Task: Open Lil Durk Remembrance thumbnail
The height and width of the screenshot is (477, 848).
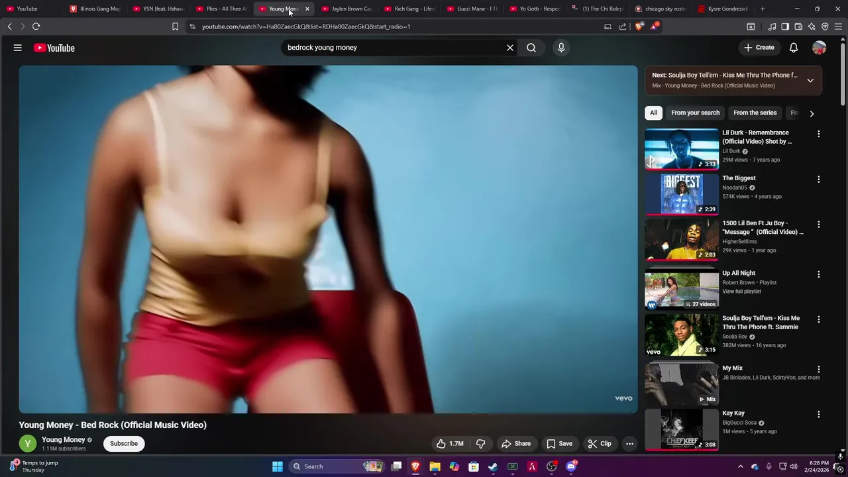Action: click(x=682, y=149)
